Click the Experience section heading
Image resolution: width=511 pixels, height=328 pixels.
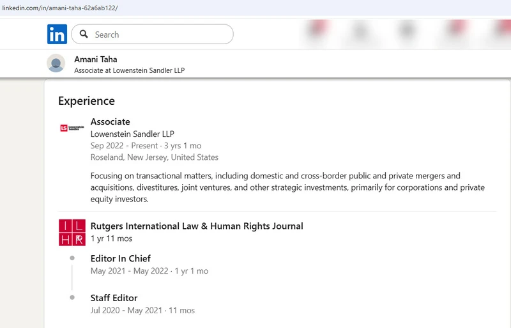(x=86, y=101)
